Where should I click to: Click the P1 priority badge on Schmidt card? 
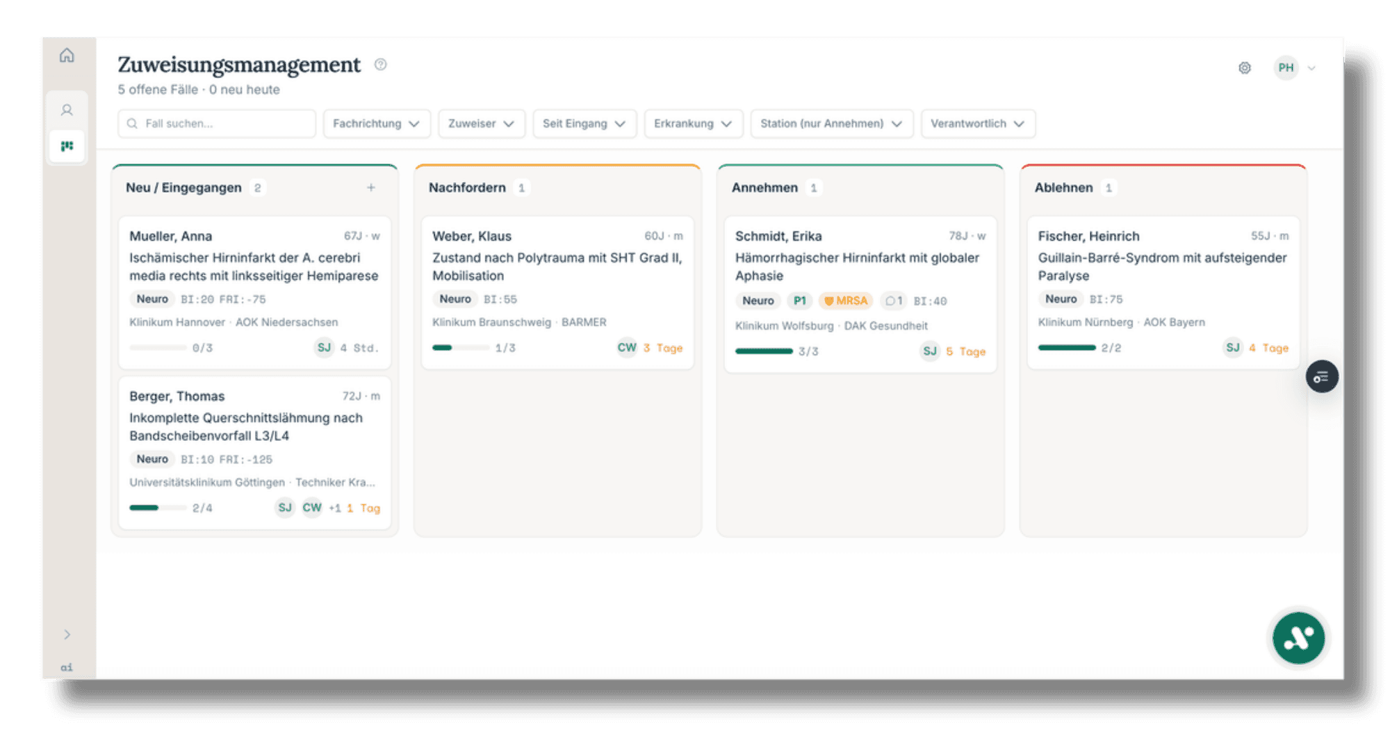799,301
